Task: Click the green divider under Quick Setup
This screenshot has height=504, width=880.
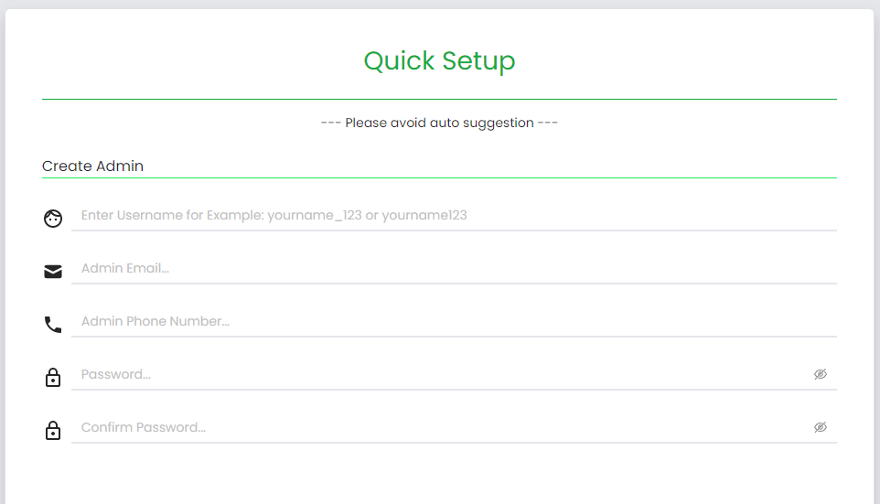Action: (439, 99)
